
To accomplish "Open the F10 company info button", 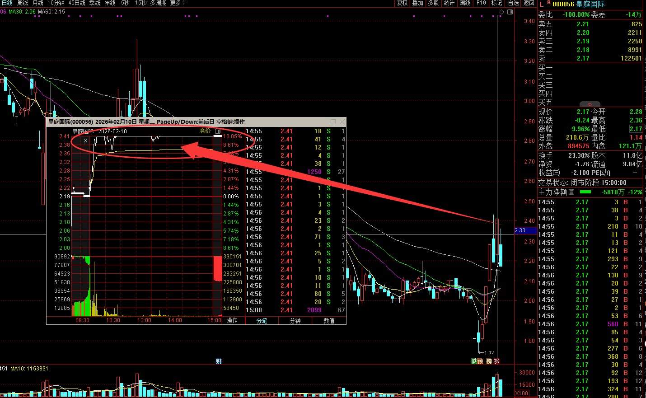I will [x=481, y=3].
